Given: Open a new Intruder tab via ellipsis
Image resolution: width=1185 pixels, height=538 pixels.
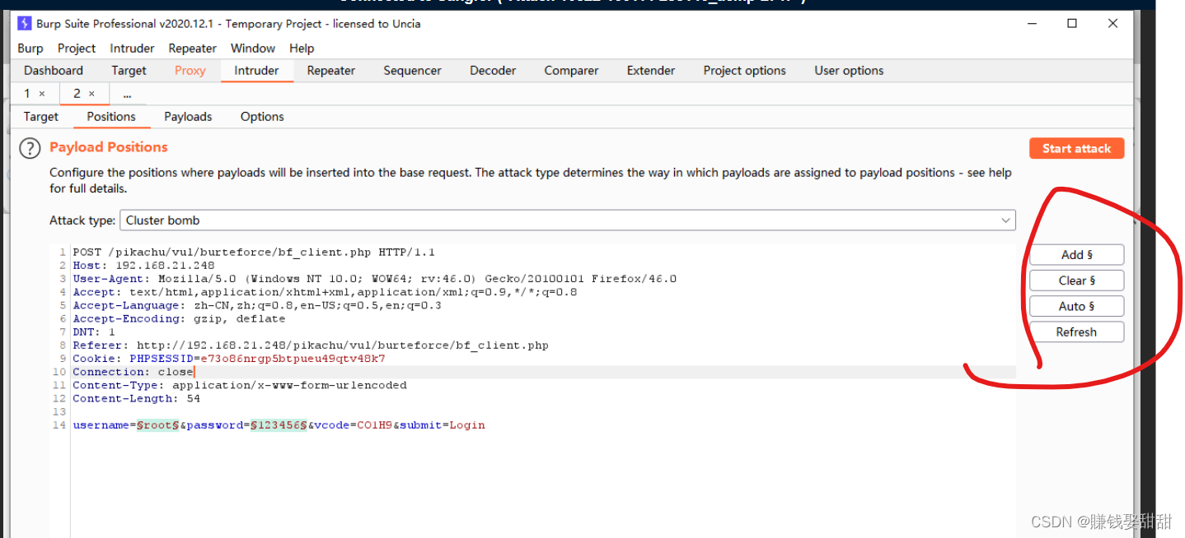Looking at the screenshot, I should point(127,94).
